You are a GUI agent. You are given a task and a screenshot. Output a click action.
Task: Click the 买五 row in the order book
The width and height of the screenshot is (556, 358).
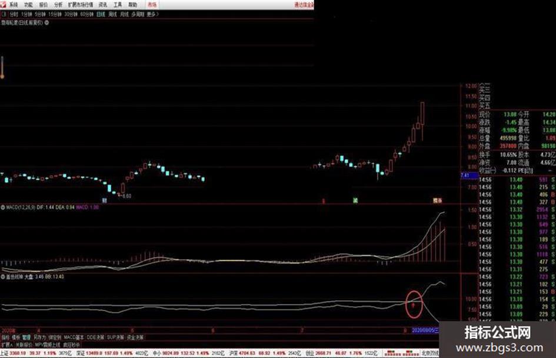485,106
